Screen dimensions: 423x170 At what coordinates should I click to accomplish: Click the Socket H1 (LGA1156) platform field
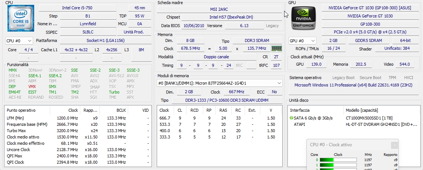pos(105,41)
